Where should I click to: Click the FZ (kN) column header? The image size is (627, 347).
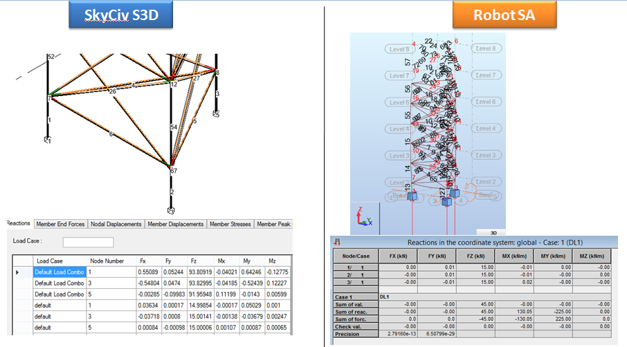(x=475, y=256)
